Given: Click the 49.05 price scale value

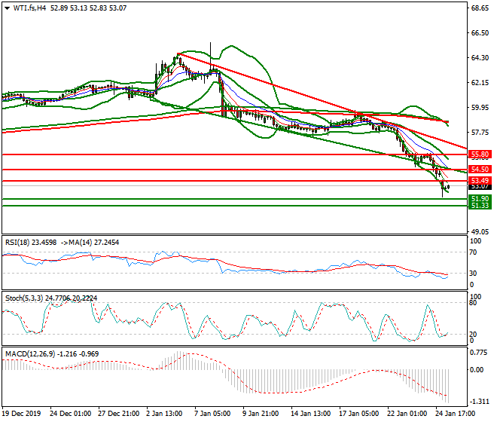Looking at the screenshot, I should pyautogui.click(x=480, y=232).
